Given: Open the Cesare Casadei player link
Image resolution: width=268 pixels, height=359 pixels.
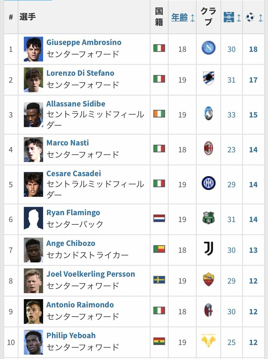Looking at the screenshot, I should (74, 174).
